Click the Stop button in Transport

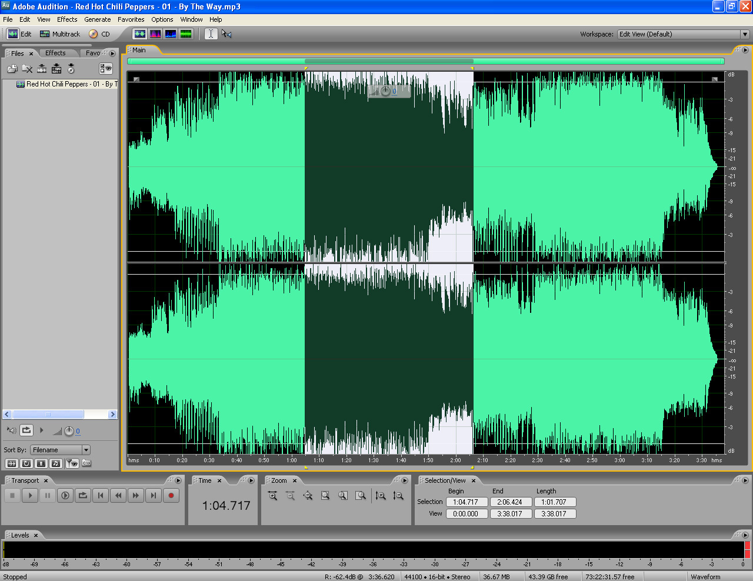click(12, 496)
